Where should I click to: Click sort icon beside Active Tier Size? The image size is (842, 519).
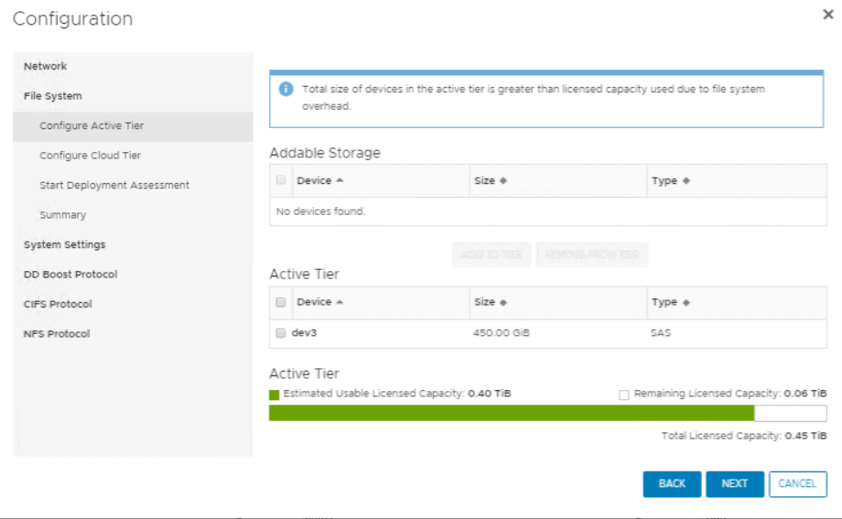[x=503, y=302]
